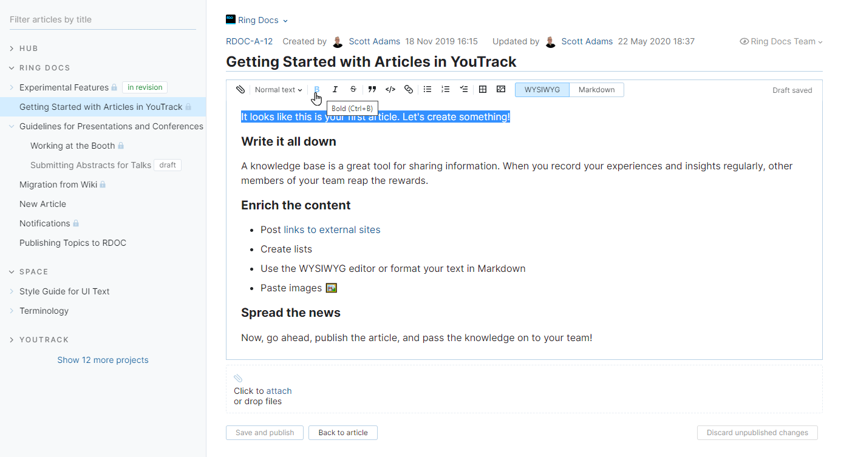Image resolution: width=841 pixels, height=457 pixels.
Task: Click the Save and publish button
Action: tap(265, 433)
